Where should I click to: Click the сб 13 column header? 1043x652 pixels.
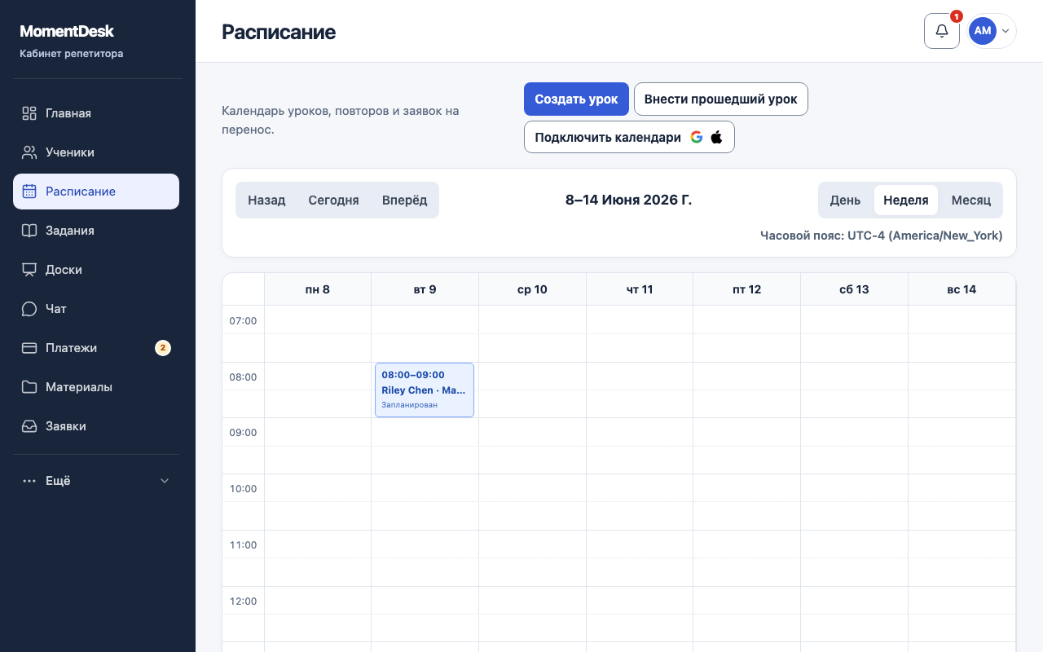[854, 289]
